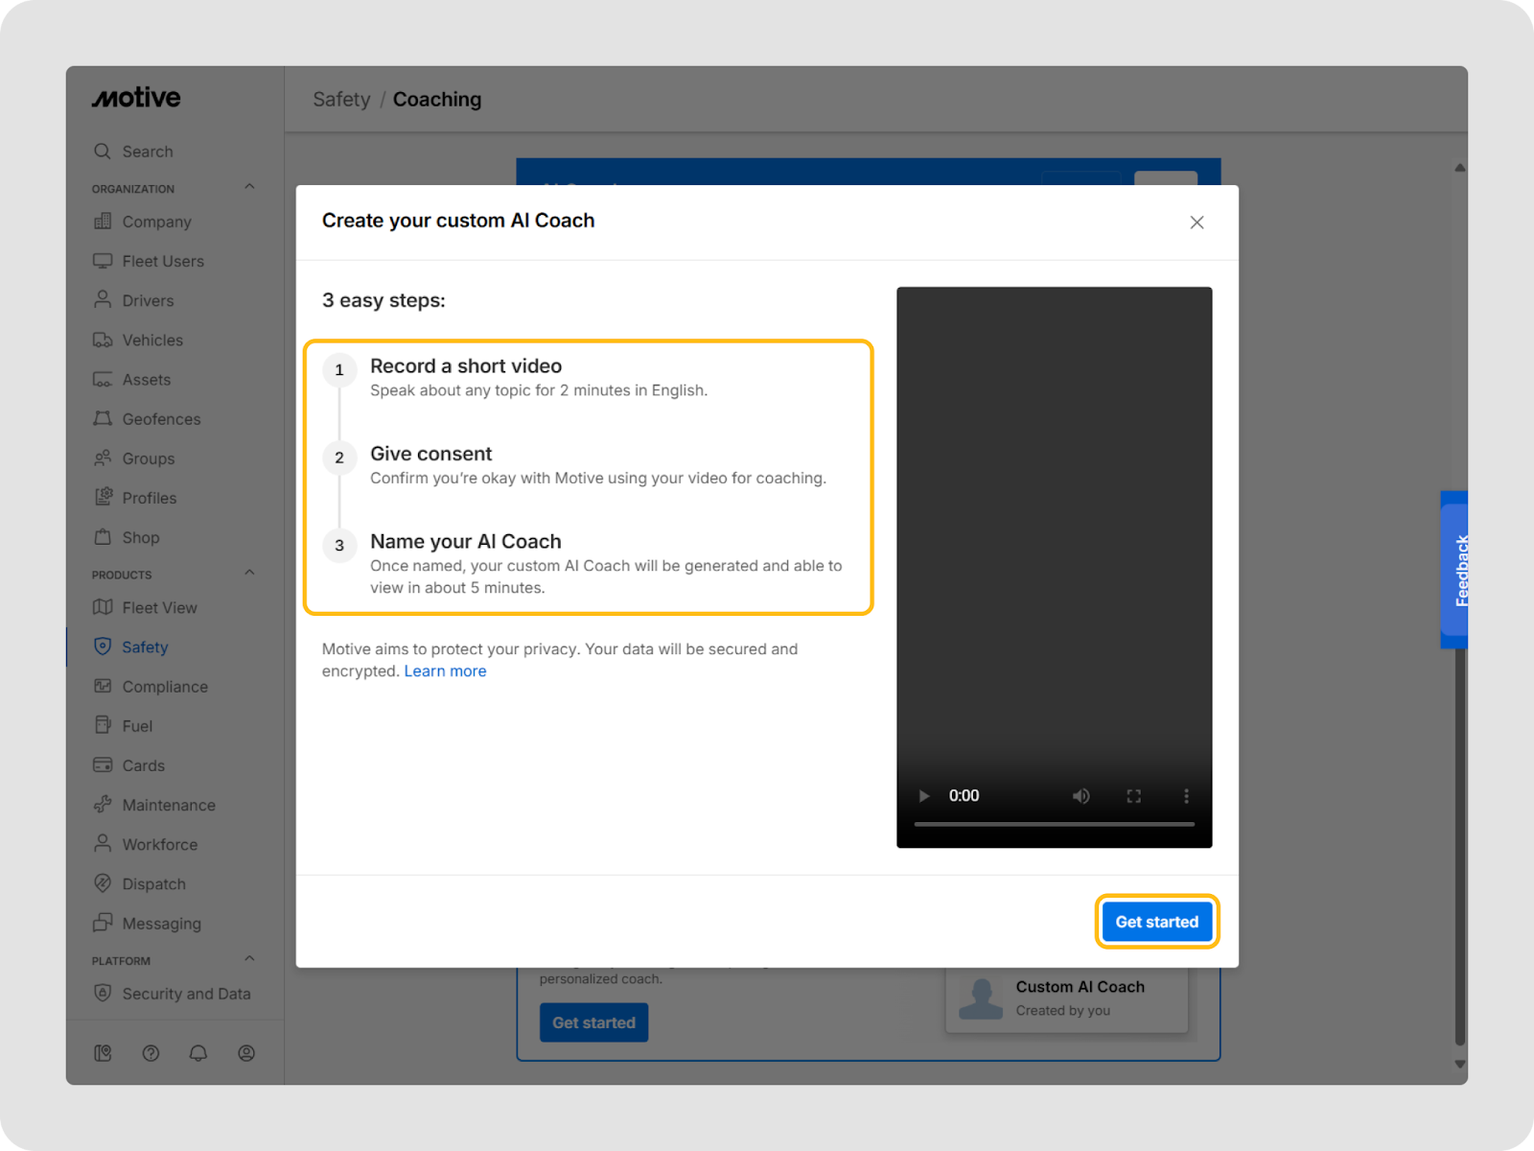1534x1151 pixels.
Task: Open the Learn more privacy link
Action: 445,671
